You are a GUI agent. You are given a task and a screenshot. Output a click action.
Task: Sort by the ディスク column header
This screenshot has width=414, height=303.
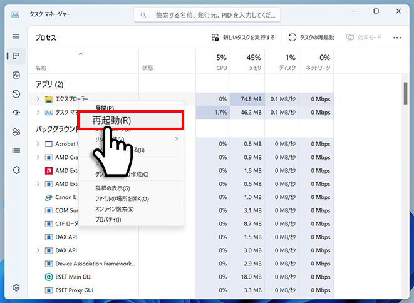(287, 68)
